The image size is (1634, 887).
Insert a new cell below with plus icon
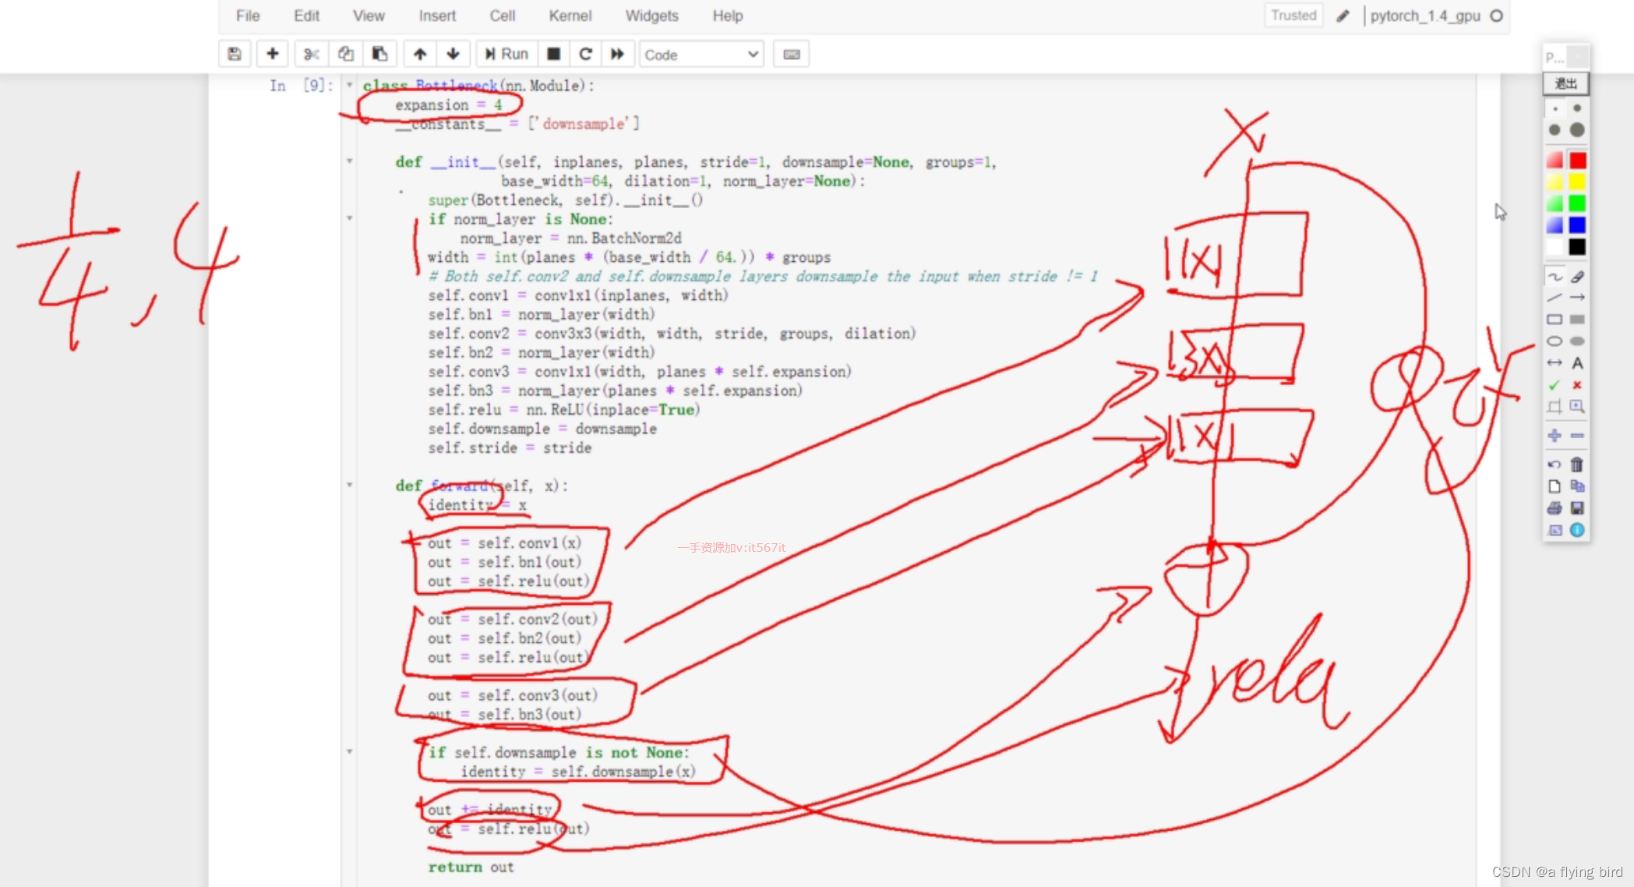(272, 54)
